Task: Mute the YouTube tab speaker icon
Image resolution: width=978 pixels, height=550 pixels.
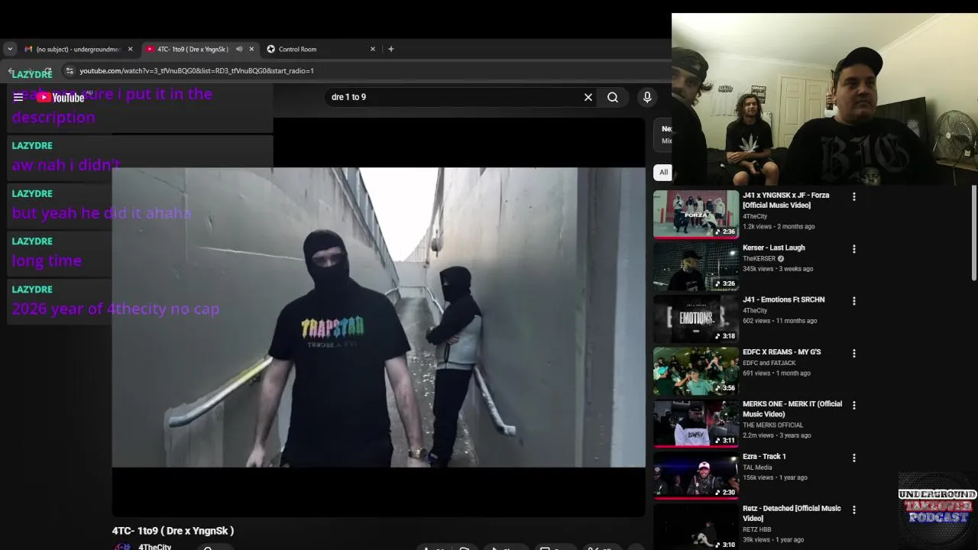Action: coord(239,49)
